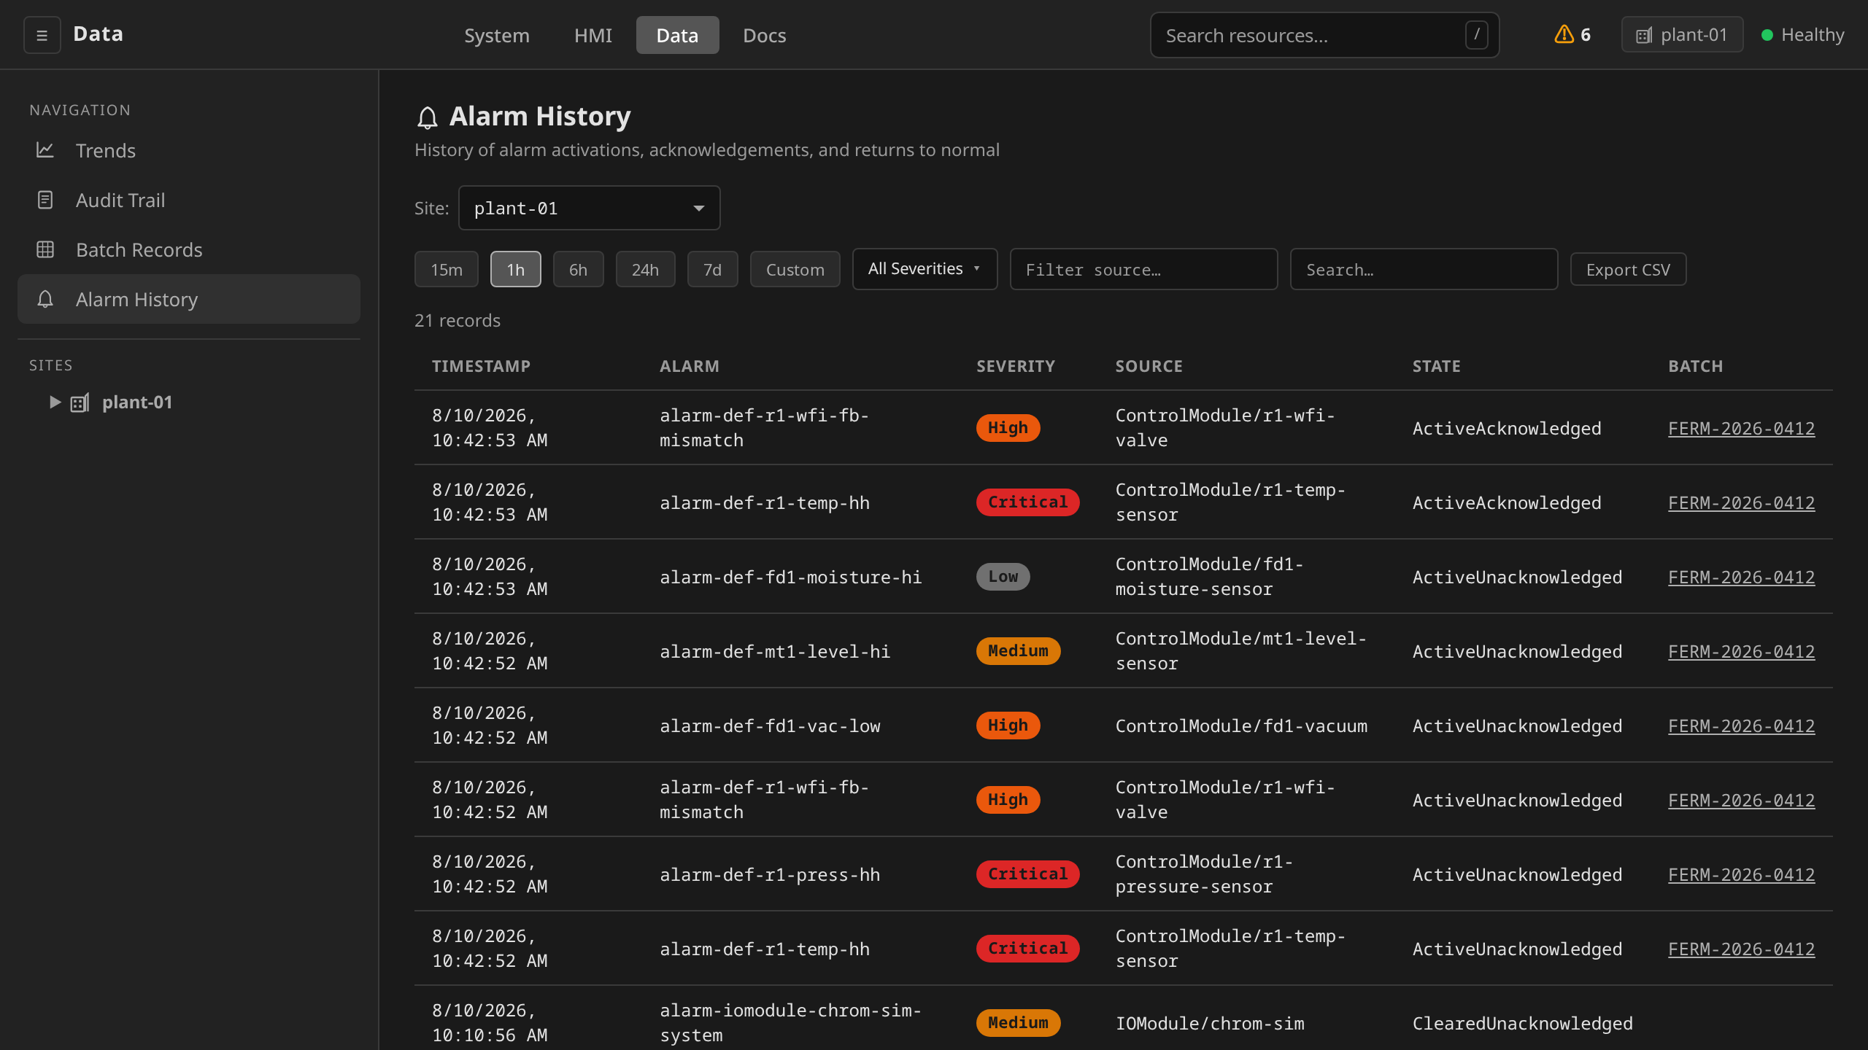The width and height of the screenshot is (1868, 1050).
Task: Select the 24h time range
Action: 645,270
